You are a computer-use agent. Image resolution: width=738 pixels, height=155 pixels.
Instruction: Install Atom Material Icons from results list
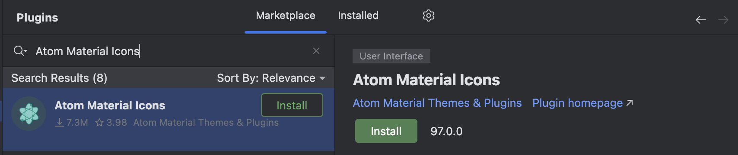coord(292,105)
